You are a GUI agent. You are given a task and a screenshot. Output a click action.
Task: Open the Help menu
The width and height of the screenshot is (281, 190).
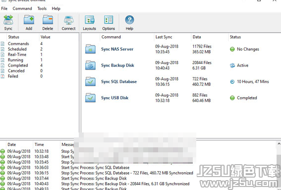point(56,8)
